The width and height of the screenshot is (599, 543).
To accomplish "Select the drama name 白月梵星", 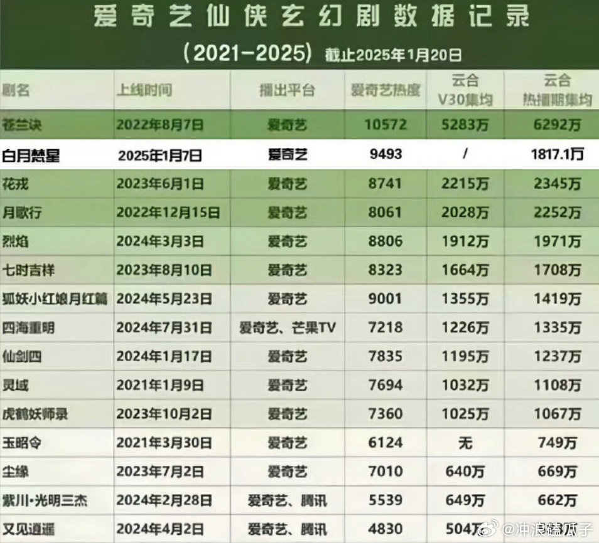I will point(31,156).
